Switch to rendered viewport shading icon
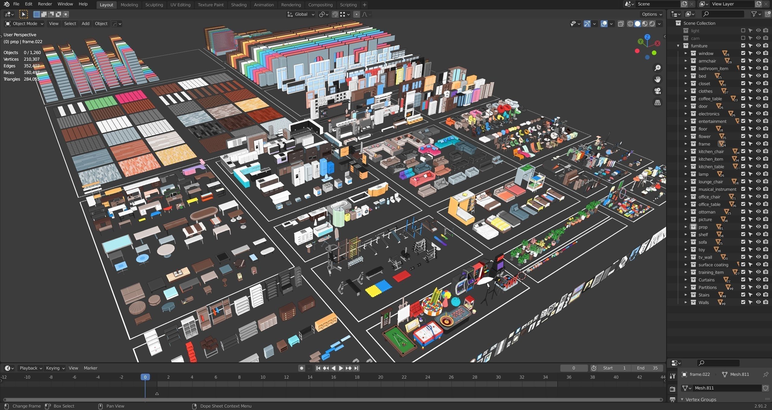 [652, 24]
